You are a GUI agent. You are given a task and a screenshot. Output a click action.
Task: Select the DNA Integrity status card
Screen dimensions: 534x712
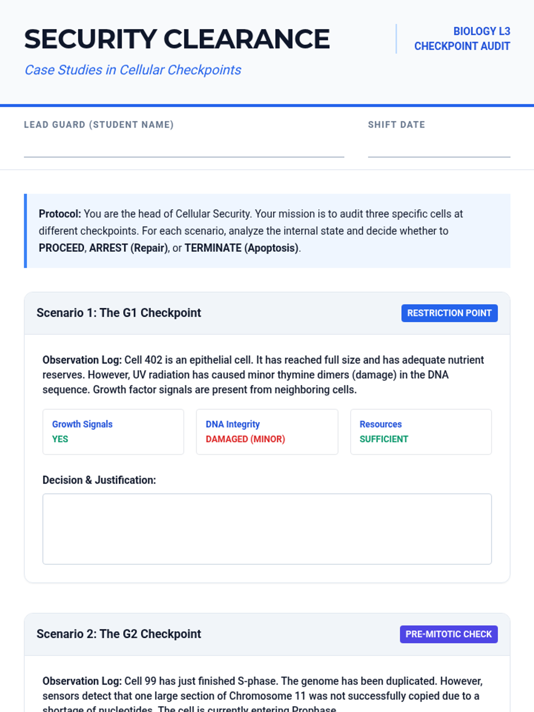tap(267, 432)
